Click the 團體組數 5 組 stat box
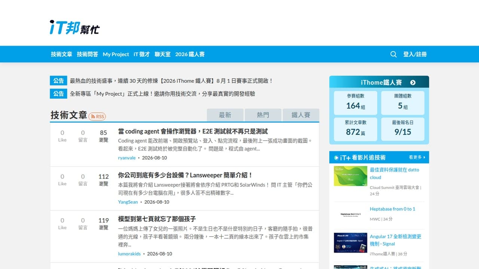This screenshot has width=479, height=269. click(x=403, y=103)
